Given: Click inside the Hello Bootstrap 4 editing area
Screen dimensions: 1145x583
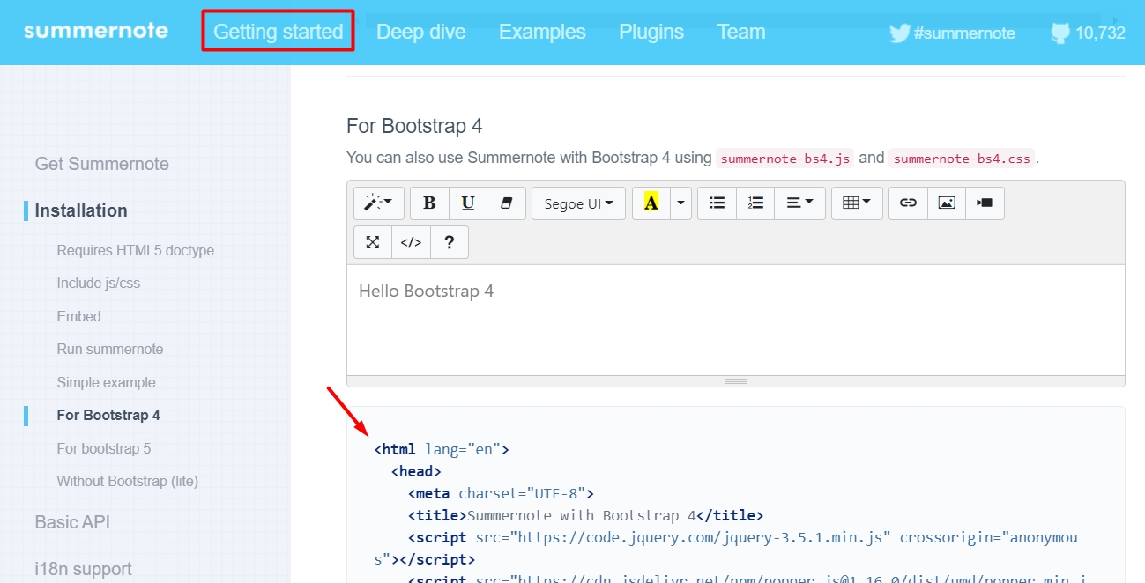Looking at the screenshot, I should point(735,320).
